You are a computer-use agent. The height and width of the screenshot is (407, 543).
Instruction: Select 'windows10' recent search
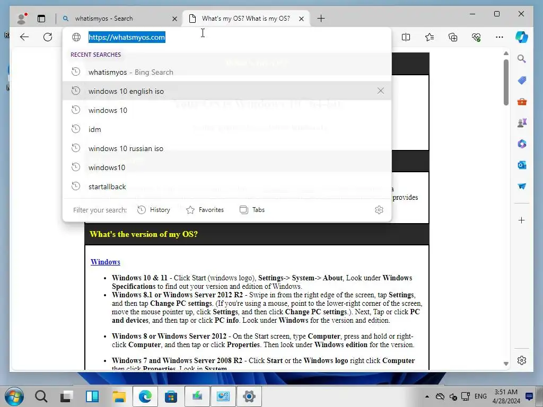click(x=227, y=167)
